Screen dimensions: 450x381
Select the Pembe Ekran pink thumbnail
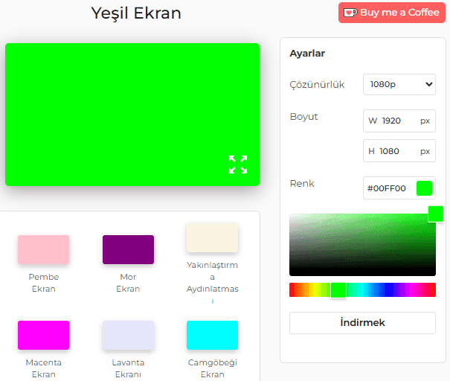pos(43,249)
